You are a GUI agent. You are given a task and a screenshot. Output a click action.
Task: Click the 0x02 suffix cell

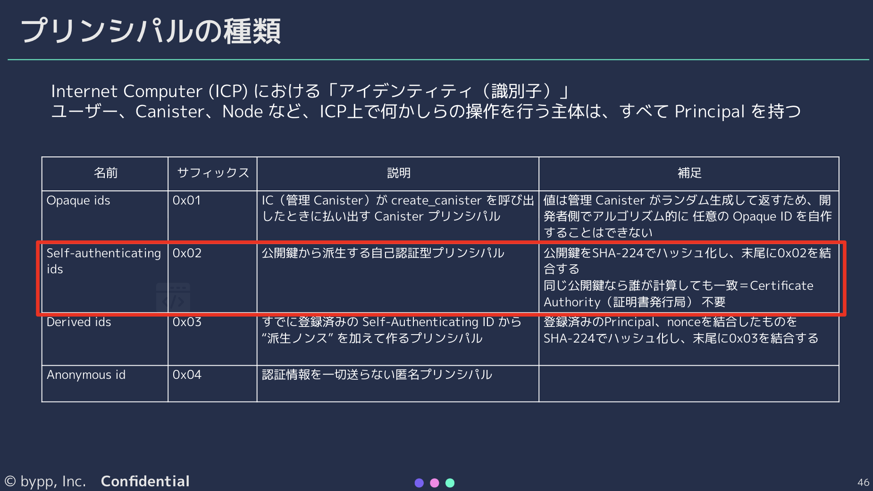[x=188, y=254]
